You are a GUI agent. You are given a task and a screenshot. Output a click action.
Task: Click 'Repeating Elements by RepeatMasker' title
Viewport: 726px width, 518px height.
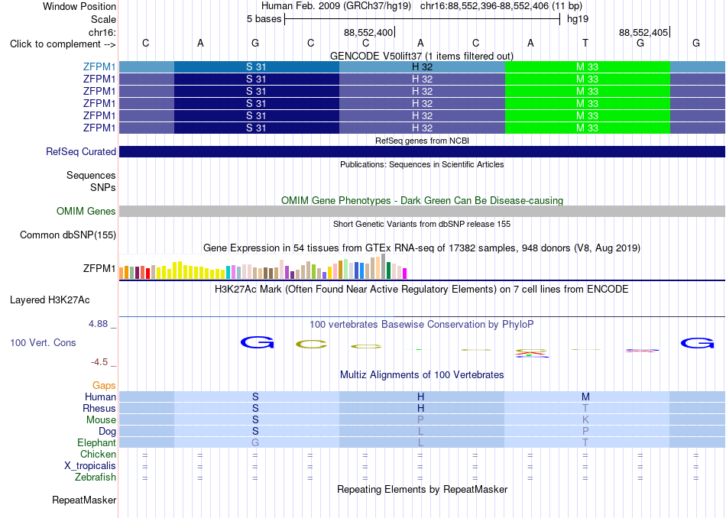click(422, 489)
